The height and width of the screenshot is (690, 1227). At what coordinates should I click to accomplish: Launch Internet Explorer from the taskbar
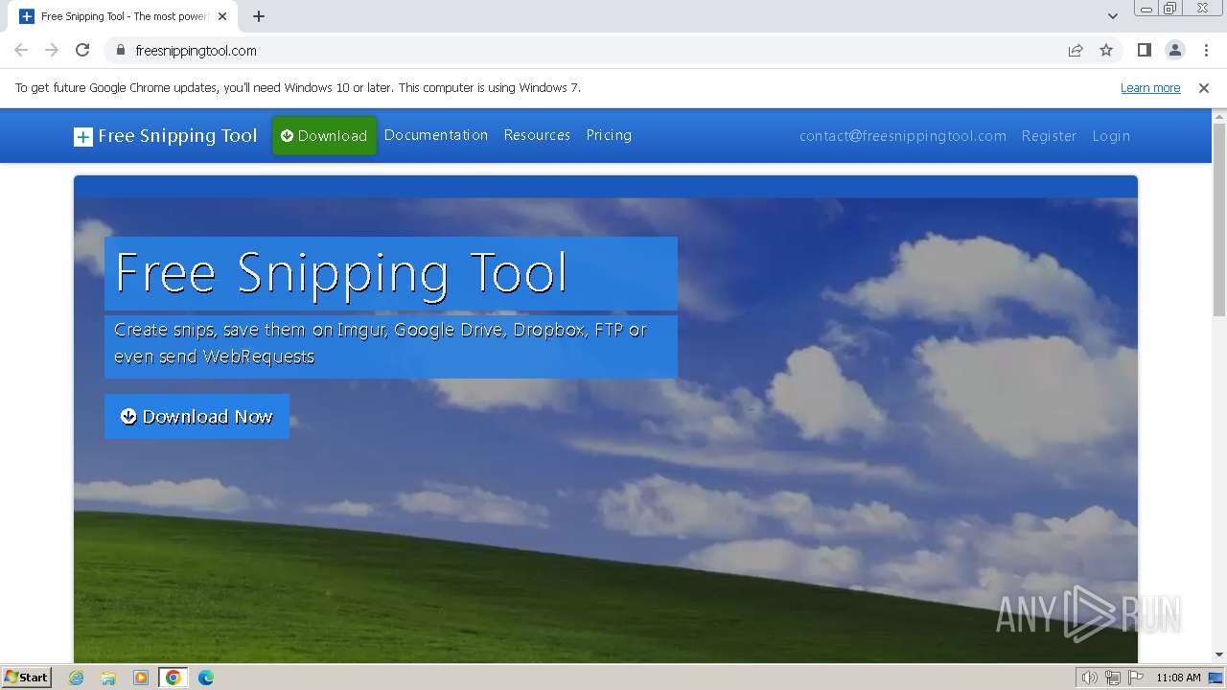pos(76,678)
